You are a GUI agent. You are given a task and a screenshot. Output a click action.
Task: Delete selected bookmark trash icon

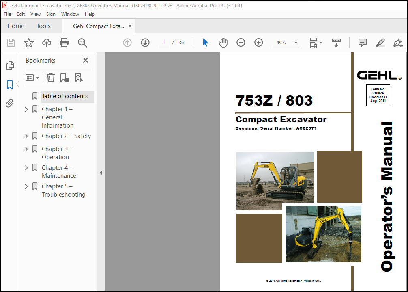click(51, 78)
